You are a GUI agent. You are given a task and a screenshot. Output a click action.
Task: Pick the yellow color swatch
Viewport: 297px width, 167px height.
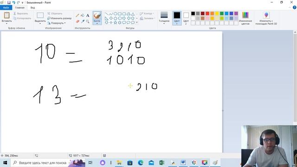point(217,13)
